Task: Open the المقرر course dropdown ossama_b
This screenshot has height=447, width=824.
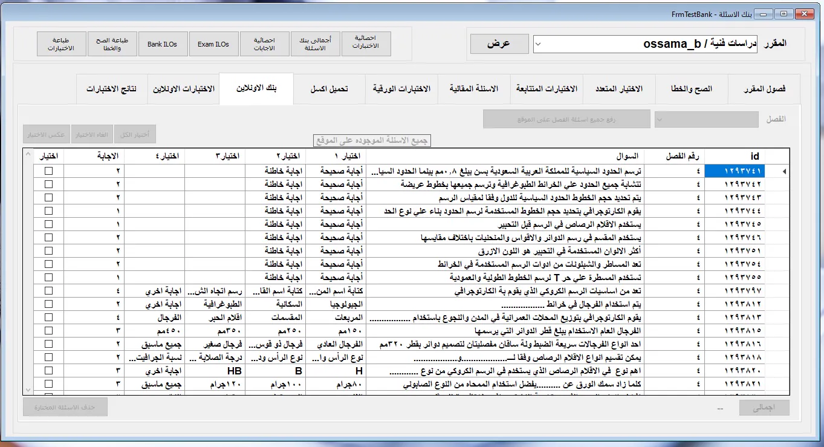Action: (645, 44)
